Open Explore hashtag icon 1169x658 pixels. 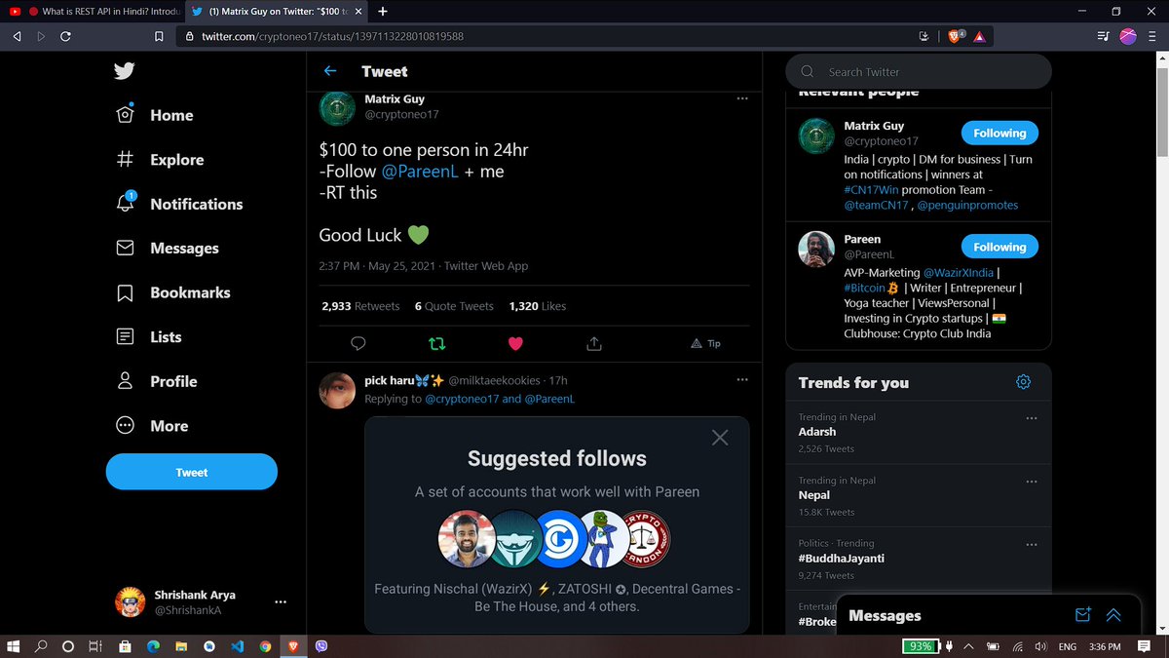click(x=125, y=159)
